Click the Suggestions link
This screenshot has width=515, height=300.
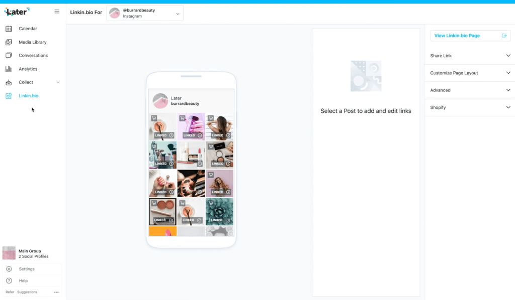click(x=27, y=292)
